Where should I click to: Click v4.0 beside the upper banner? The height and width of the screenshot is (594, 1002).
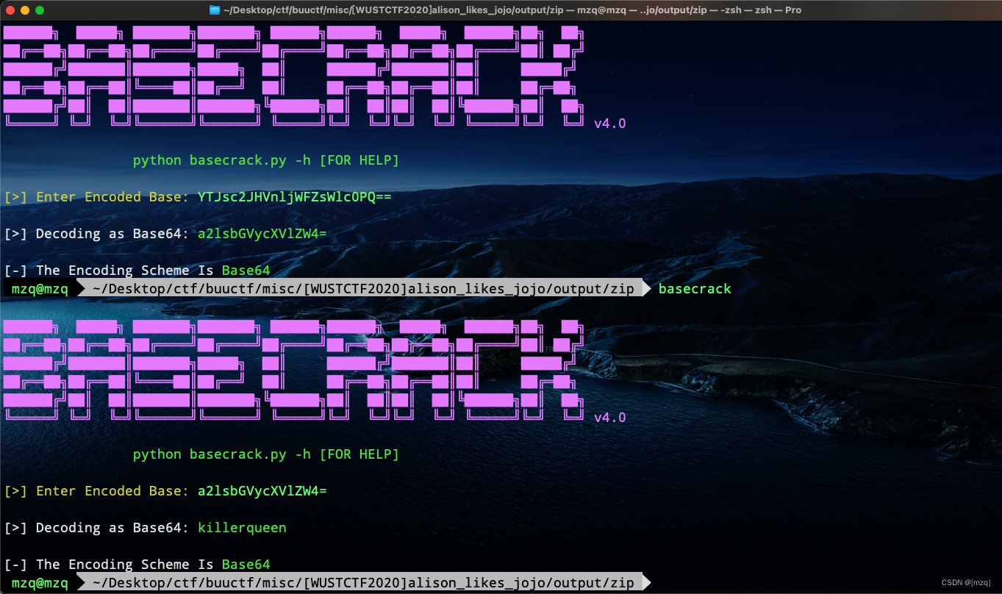[609, 124]
